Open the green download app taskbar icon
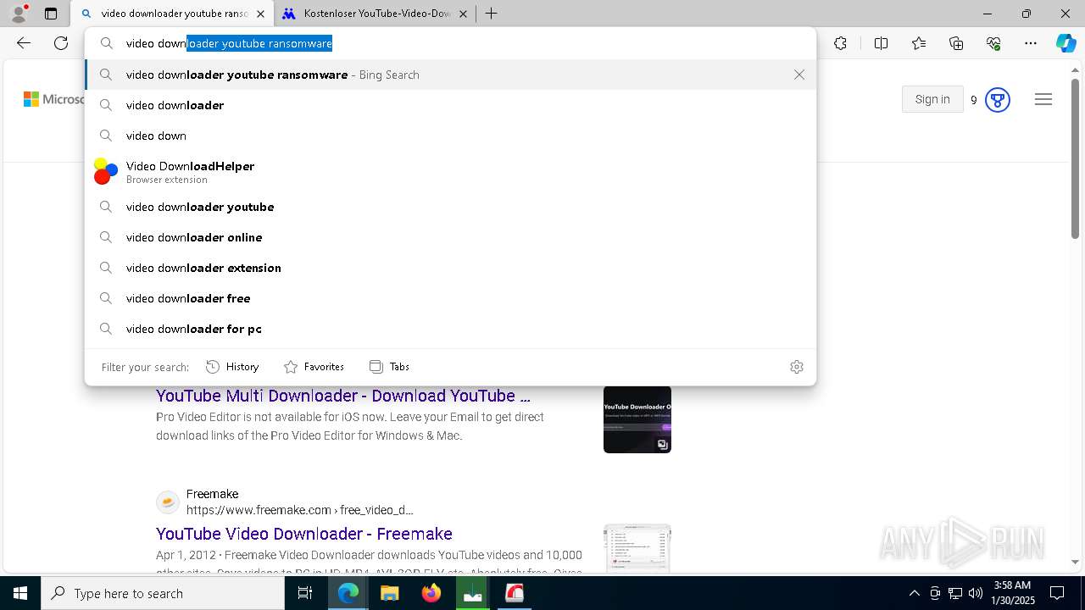 coord(473,593)
